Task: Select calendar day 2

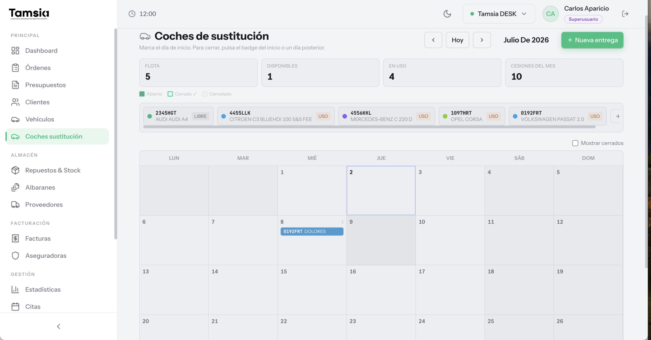Action: [x=381, y=190]
